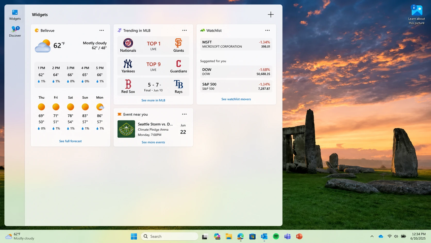The height and width of the screenshot is (243, 431).
Task: Open Bellevue weather widget options menu
Action: (102, 30)
